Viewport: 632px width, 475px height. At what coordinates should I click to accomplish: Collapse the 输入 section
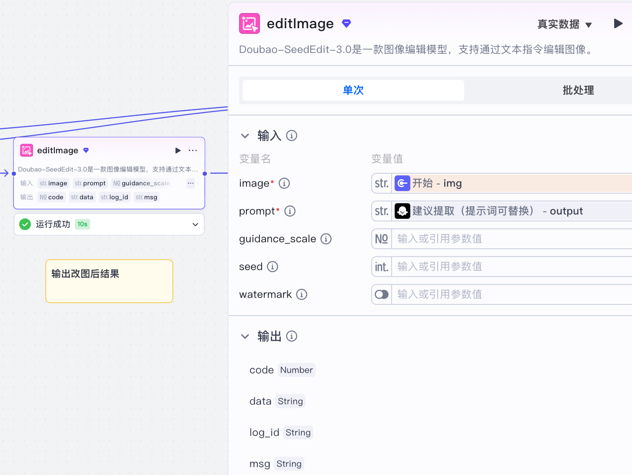point(245,136)
